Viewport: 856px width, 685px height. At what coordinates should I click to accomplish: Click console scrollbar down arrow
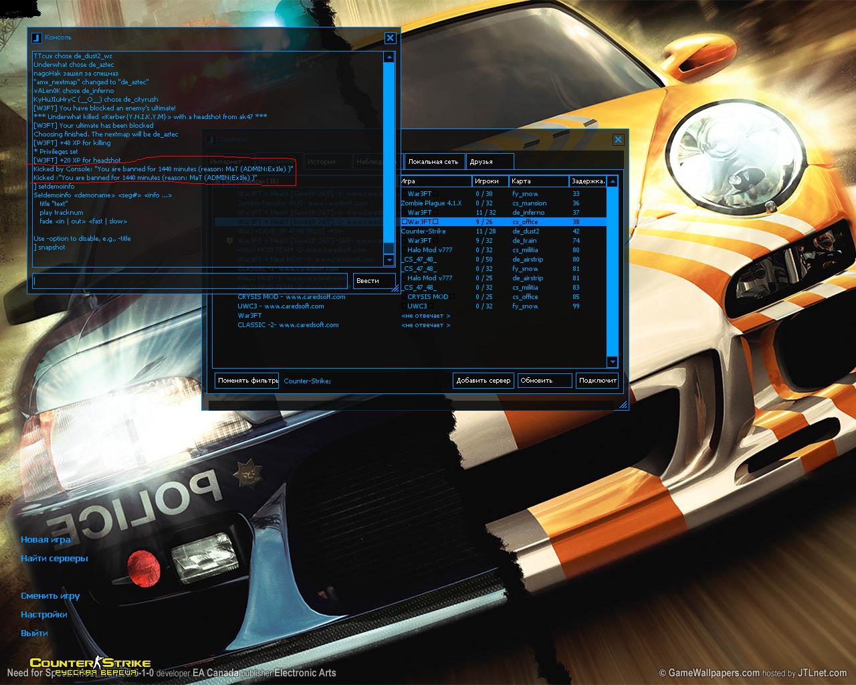pos(389,260)
